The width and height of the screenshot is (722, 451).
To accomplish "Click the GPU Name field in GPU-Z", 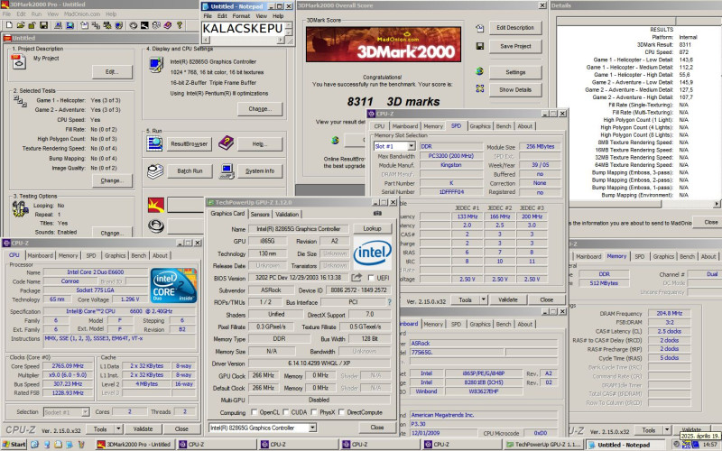I will coord(299,229).
